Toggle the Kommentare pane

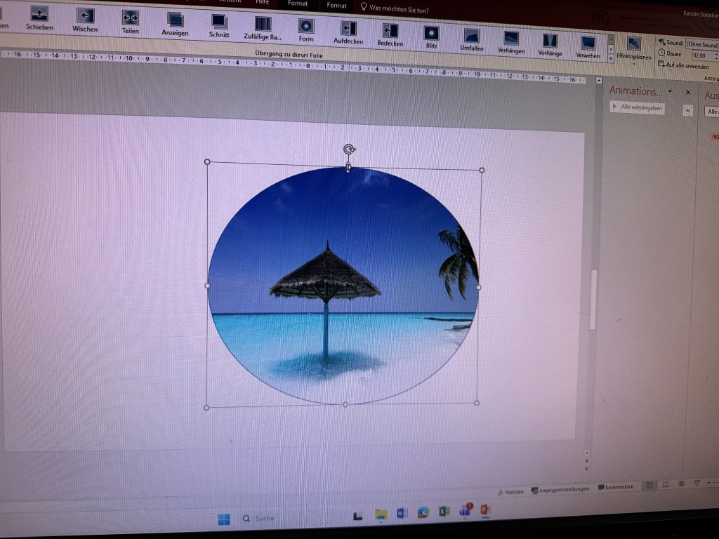[x=615, y=487]
